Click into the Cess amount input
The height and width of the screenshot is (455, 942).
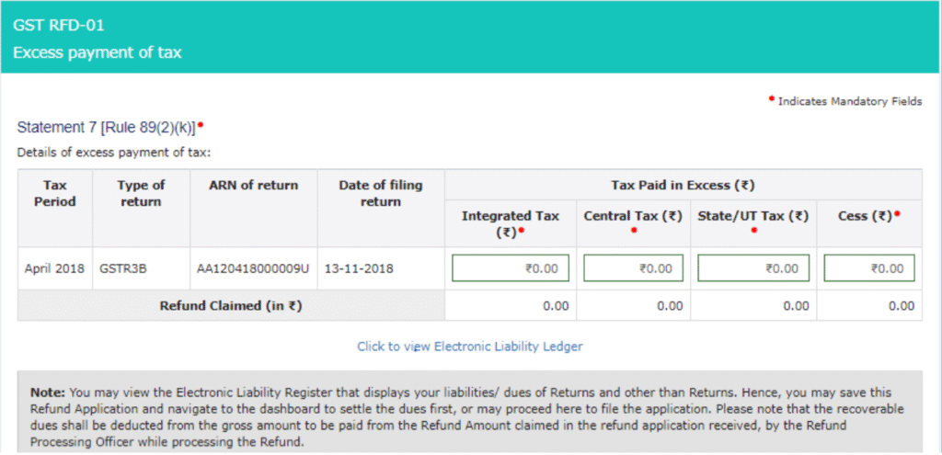869,268
